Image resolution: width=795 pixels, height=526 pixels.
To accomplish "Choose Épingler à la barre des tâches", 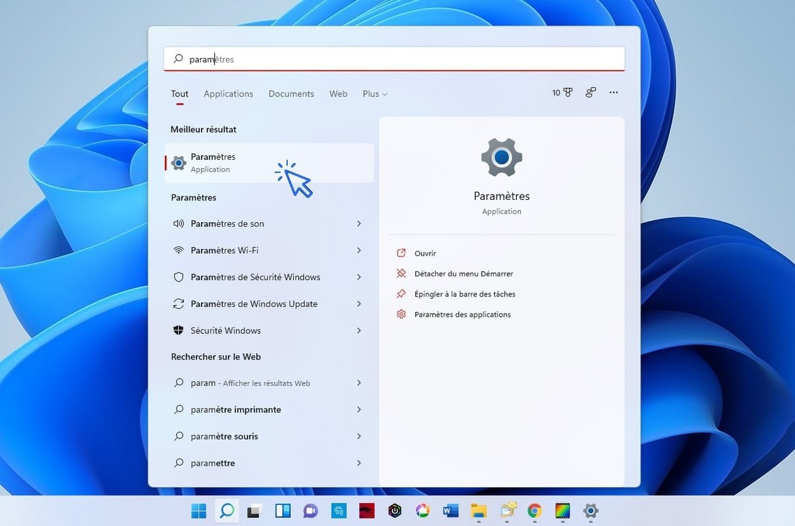I will pyautogui.click(x=465, y=294).
